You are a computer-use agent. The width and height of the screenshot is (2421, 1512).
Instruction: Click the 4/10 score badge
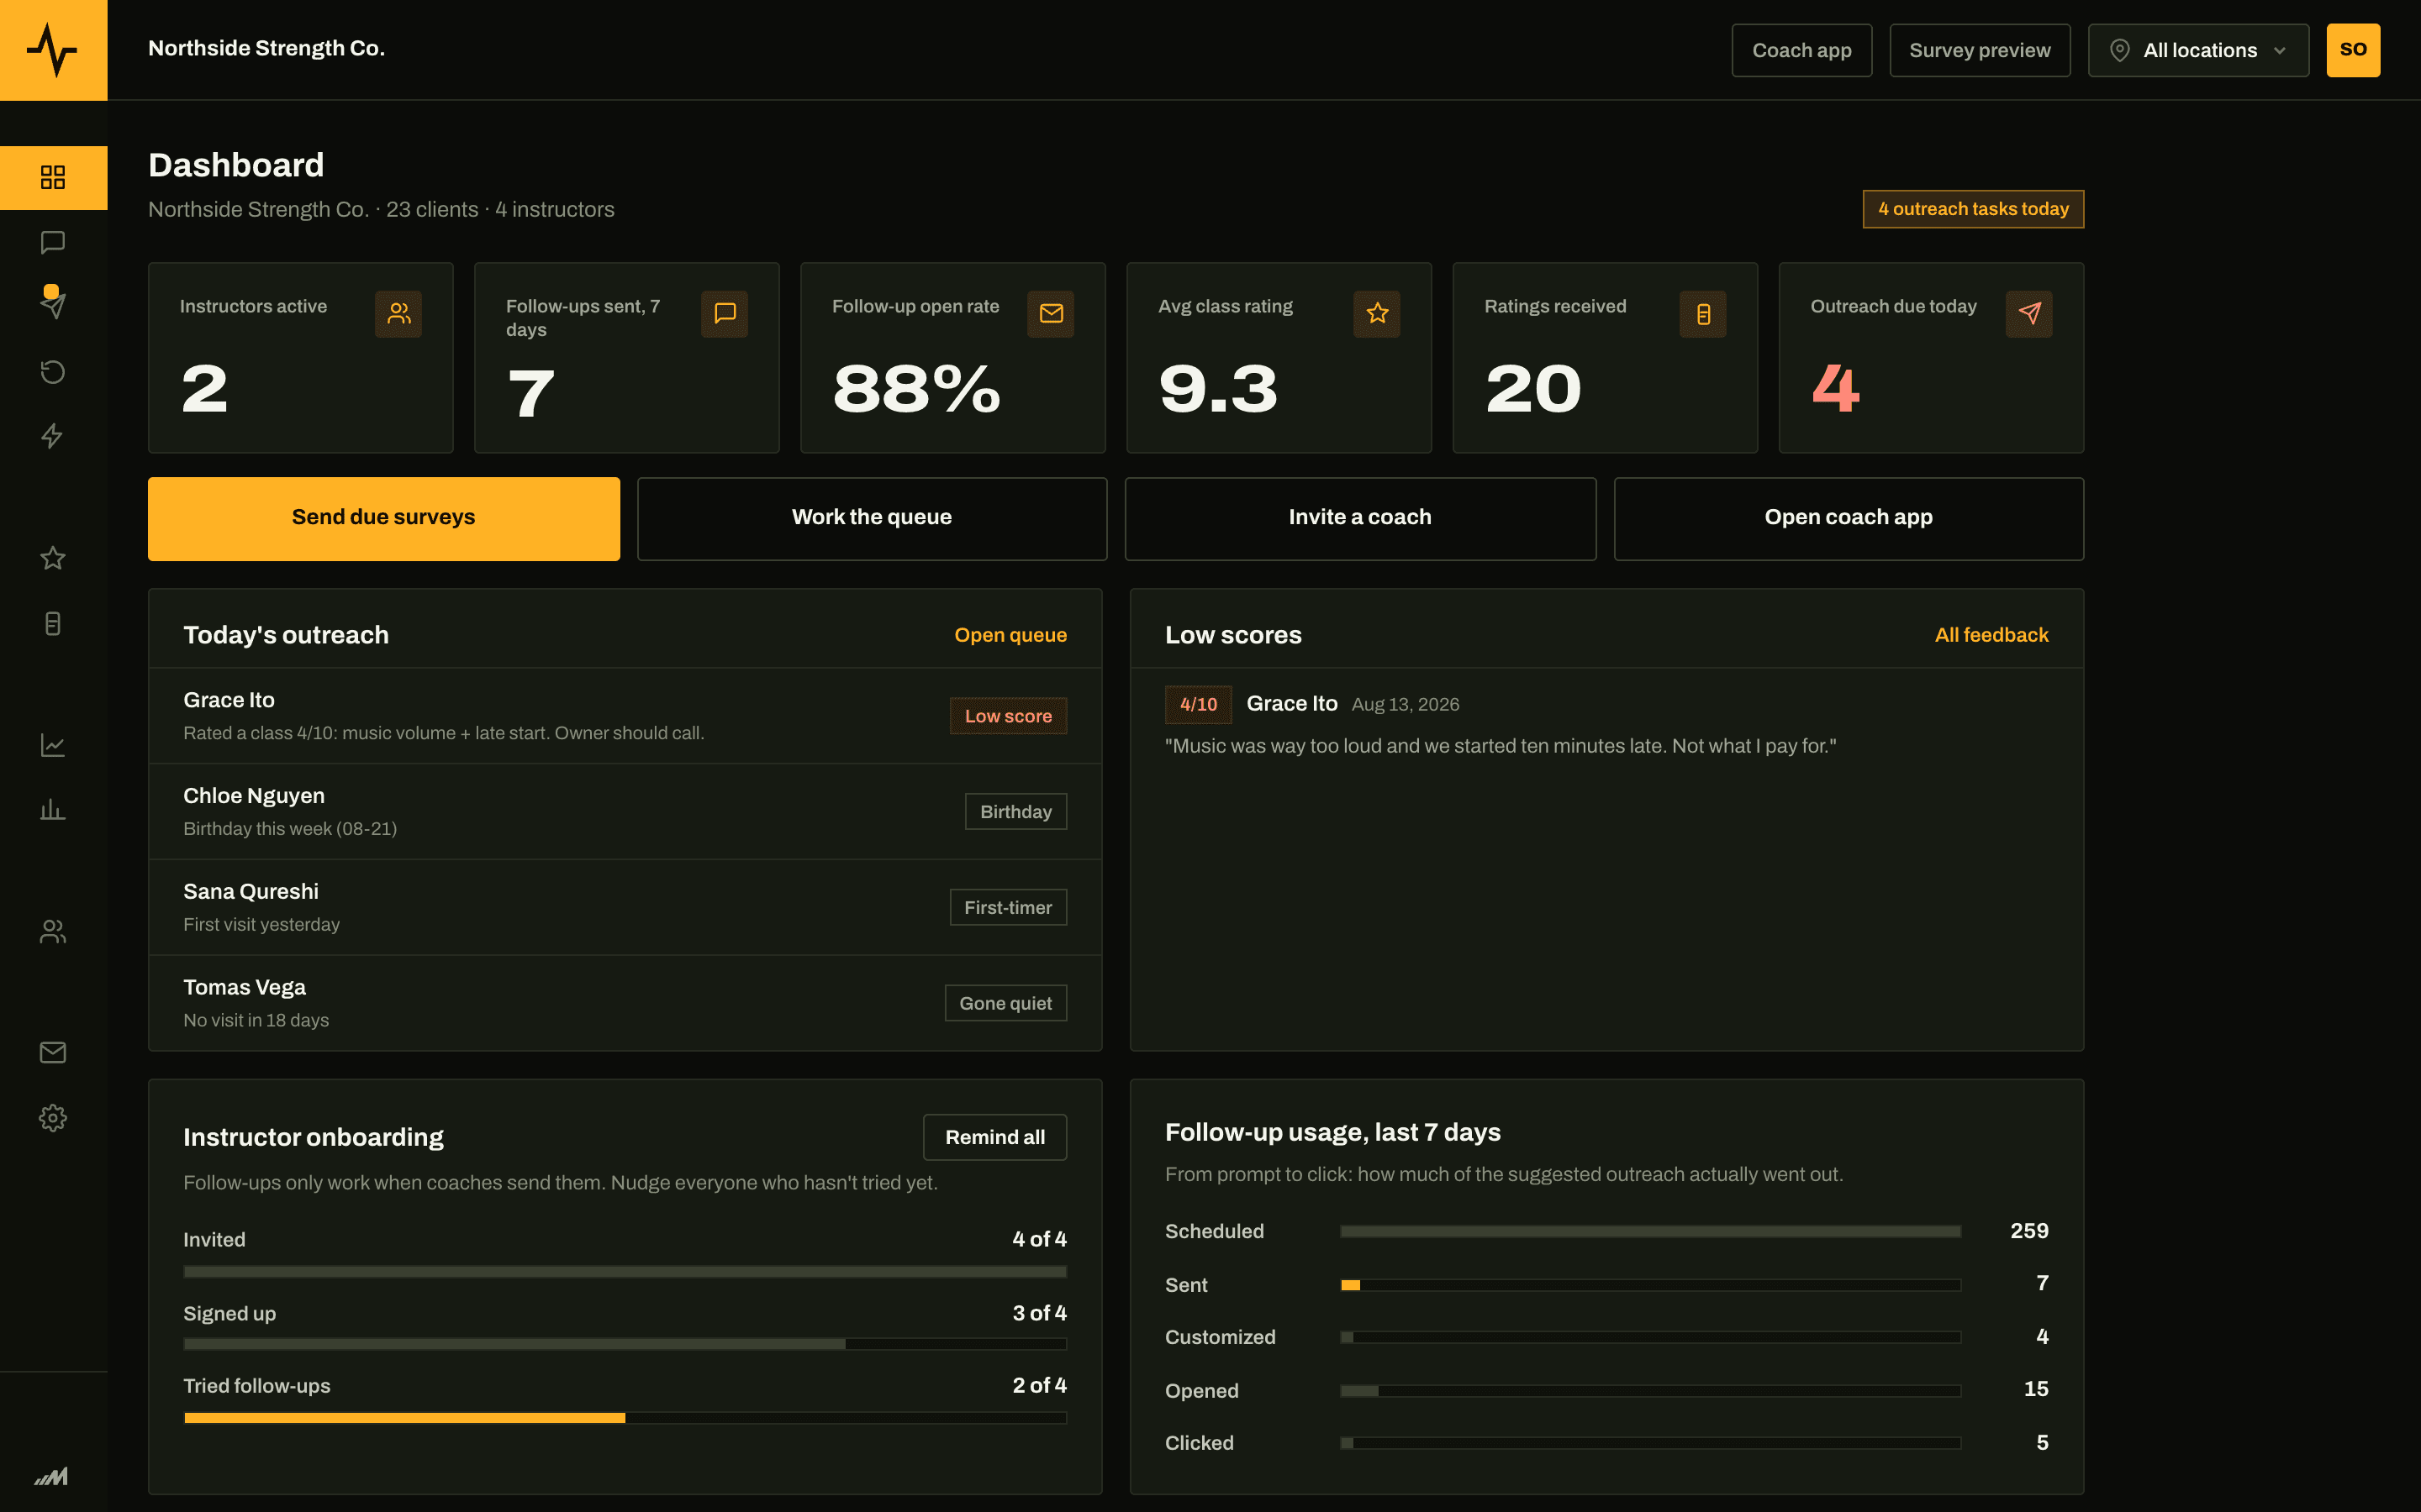(x=1198, y=704)
